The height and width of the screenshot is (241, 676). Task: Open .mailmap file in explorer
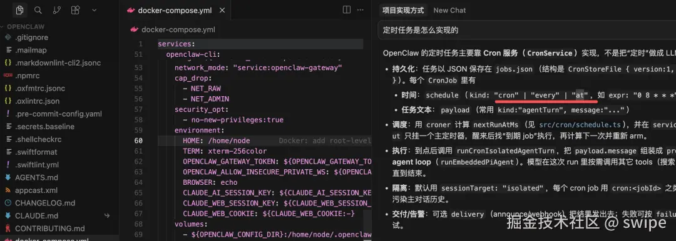31,51
